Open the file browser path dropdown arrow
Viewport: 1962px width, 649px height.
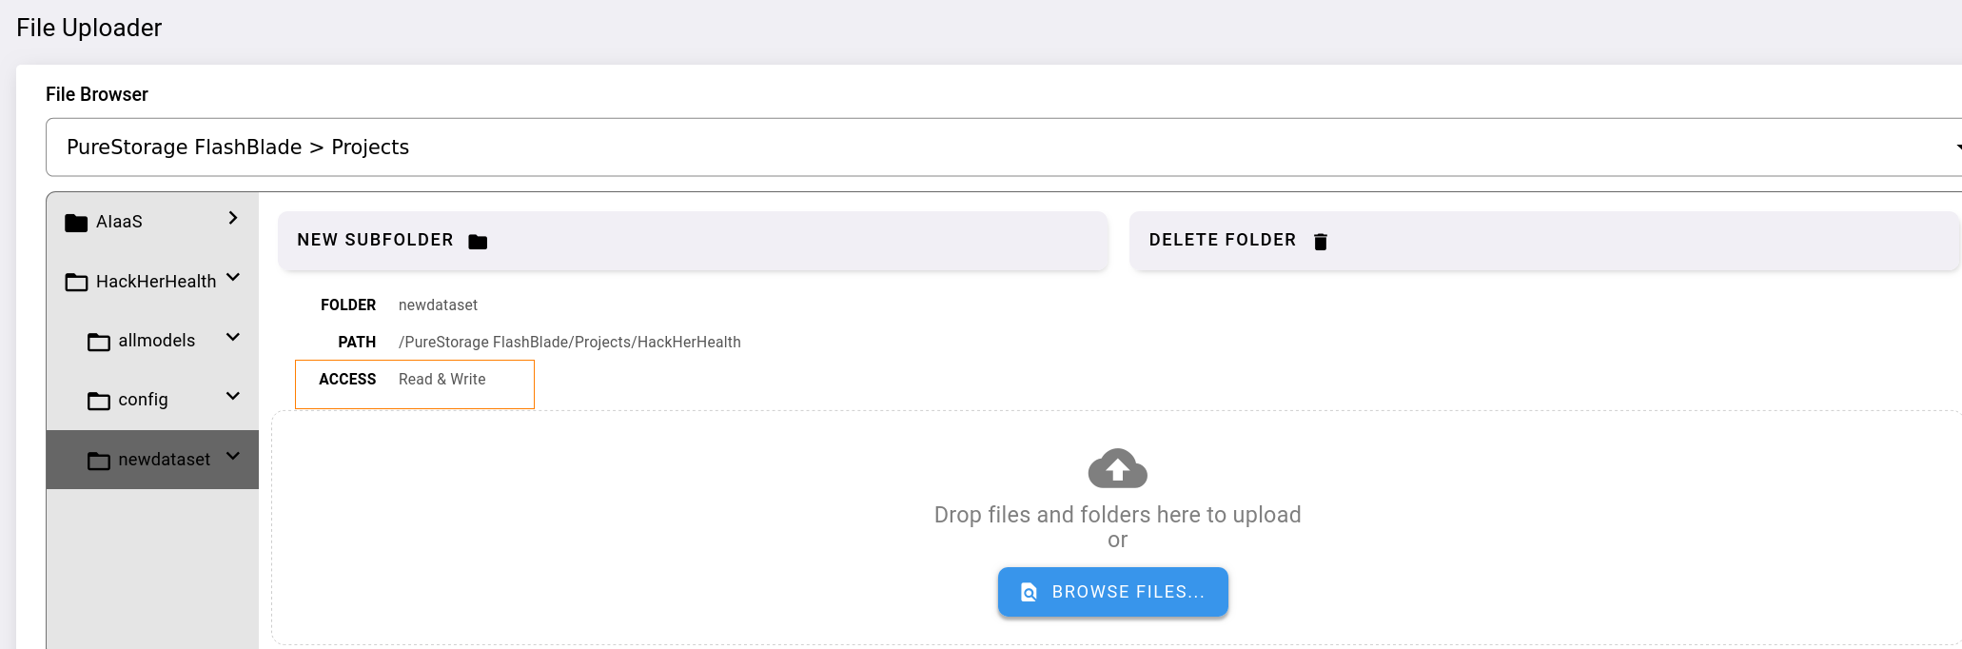point(1957,147)
